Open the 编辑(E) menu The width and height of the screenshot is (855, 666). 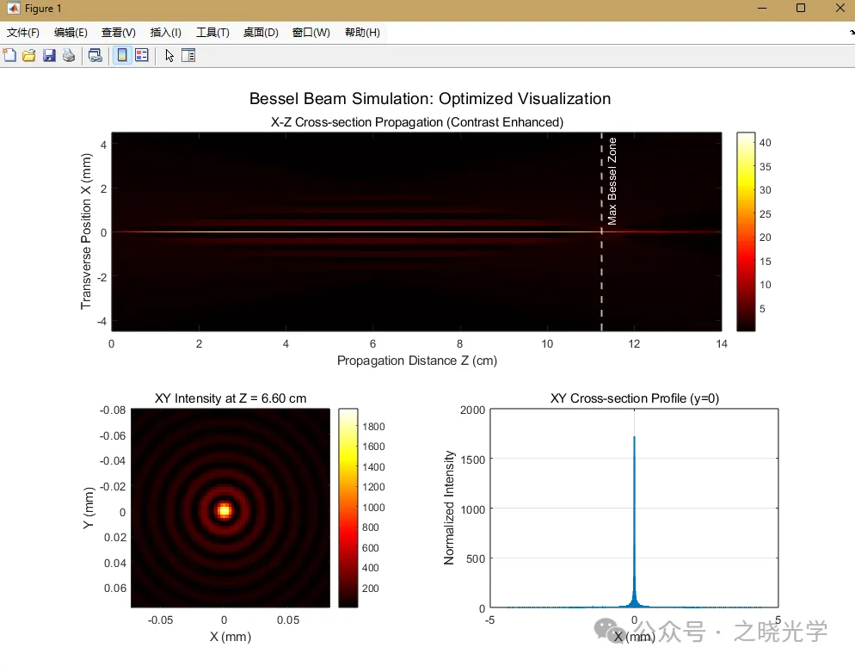pyautogui.click(x=71, y=33)
